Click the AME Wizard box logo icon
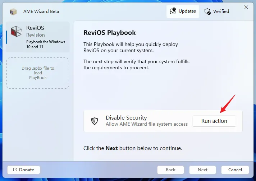This screenshot has width=256, height=181. pos(13,11)
